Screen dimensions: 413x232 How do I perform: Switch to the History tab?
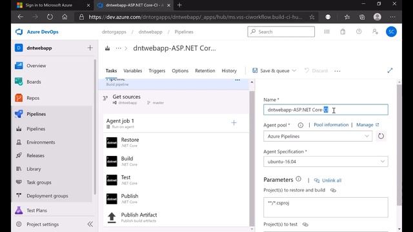229,71
